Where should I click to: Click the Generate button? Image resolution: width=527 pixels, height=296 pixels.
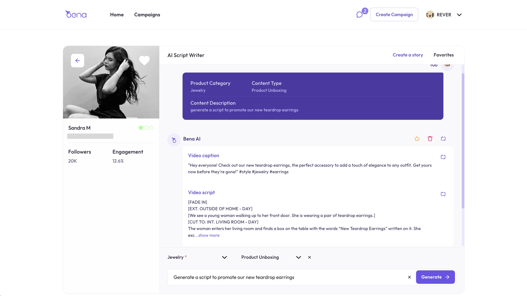435,277
